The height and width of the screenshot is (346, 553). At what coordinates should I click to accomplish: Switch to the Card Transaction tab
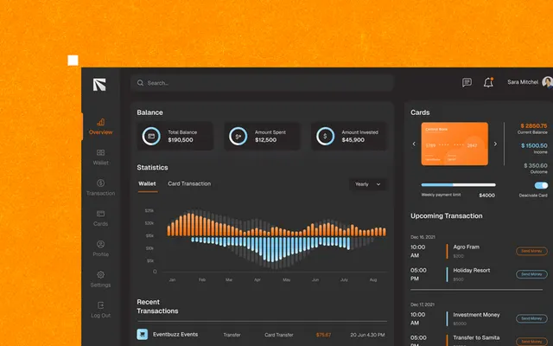click(189, 183)
